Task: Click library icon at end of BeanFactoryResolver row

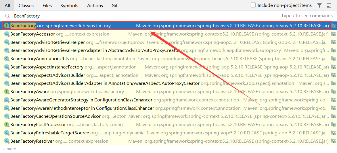Action: [333, 141]
